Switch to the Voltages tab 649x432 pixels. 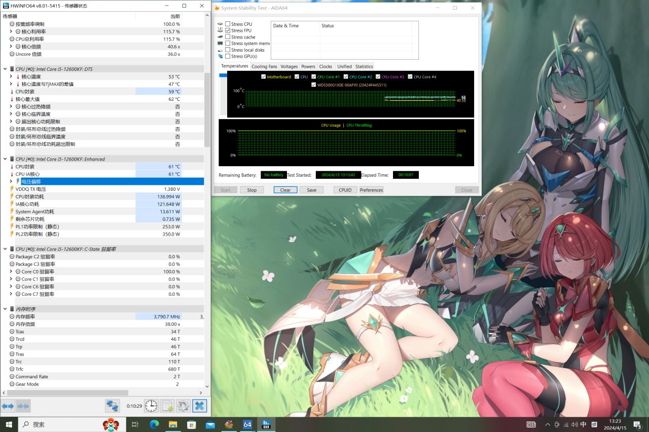click(289, 66)
